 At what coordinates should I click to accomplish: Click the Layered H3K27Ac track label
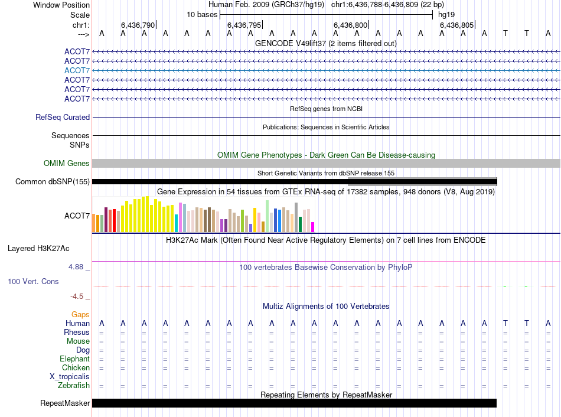pos(38,248)
